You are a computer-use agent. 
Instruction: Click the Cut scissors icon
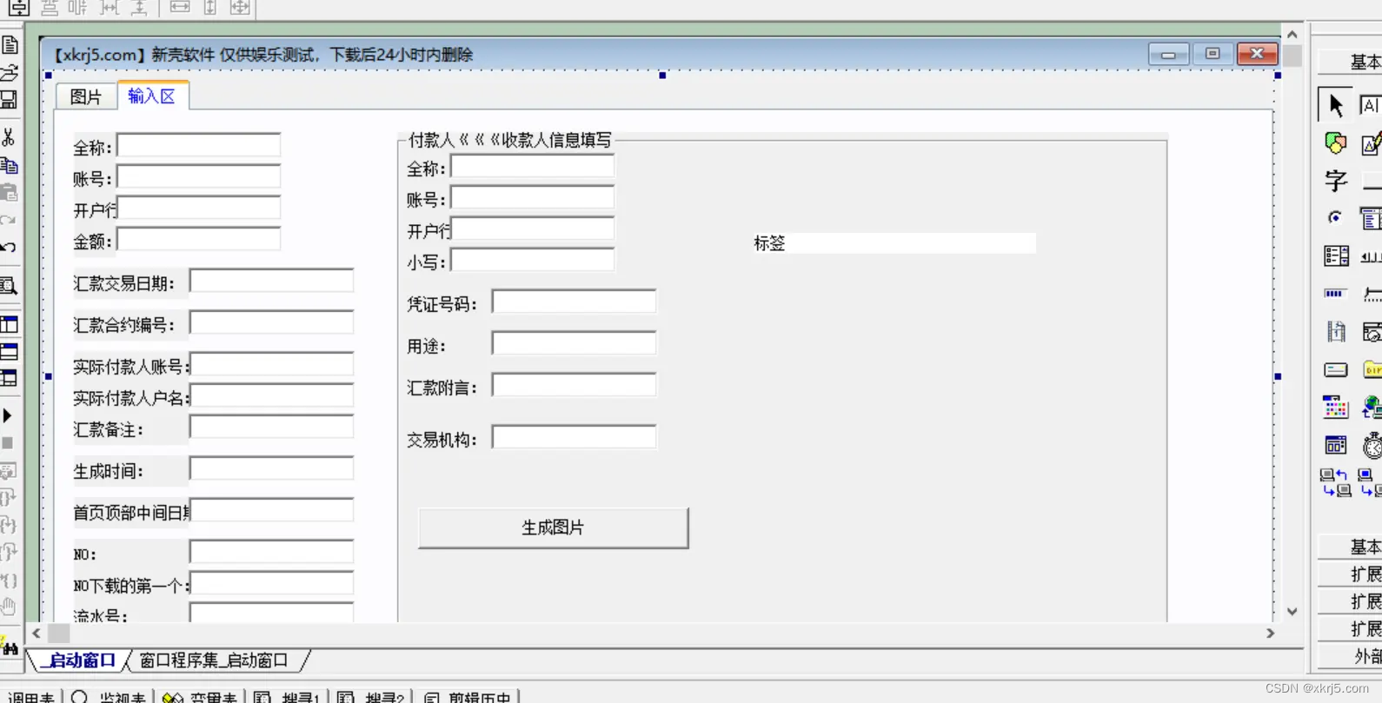tap(9, 137)
